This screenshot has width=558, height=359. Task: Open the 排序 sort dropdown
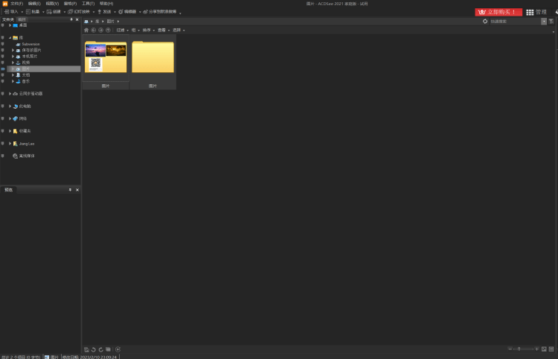148,31
